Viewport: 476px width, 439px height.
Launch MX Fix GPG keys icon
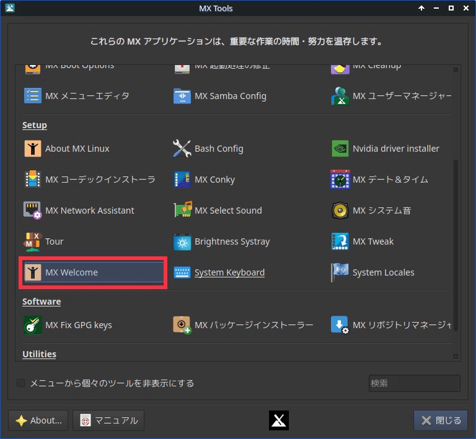(32, 325)
